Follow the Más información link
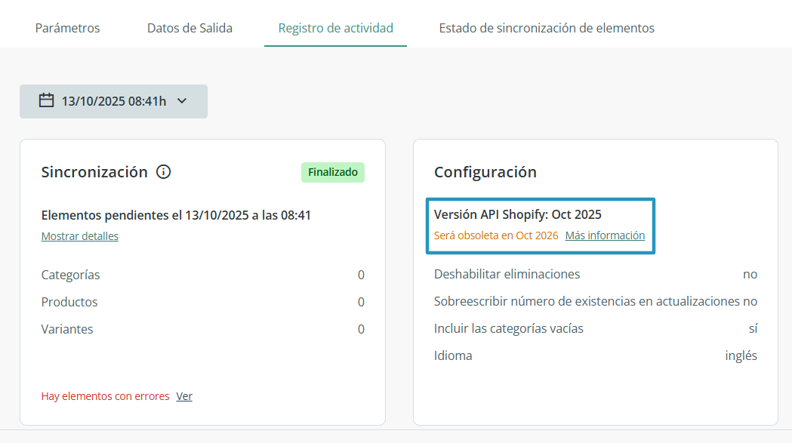The width and height of the screenshot is (792, 443). click(605, 235)
